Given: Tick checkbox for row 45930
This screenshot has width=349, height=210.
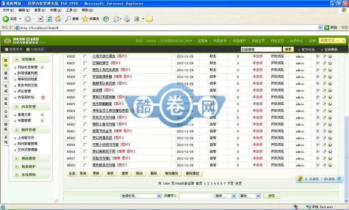Looking at the screenshot, I should pyautogui.click(x=85, y=70).
